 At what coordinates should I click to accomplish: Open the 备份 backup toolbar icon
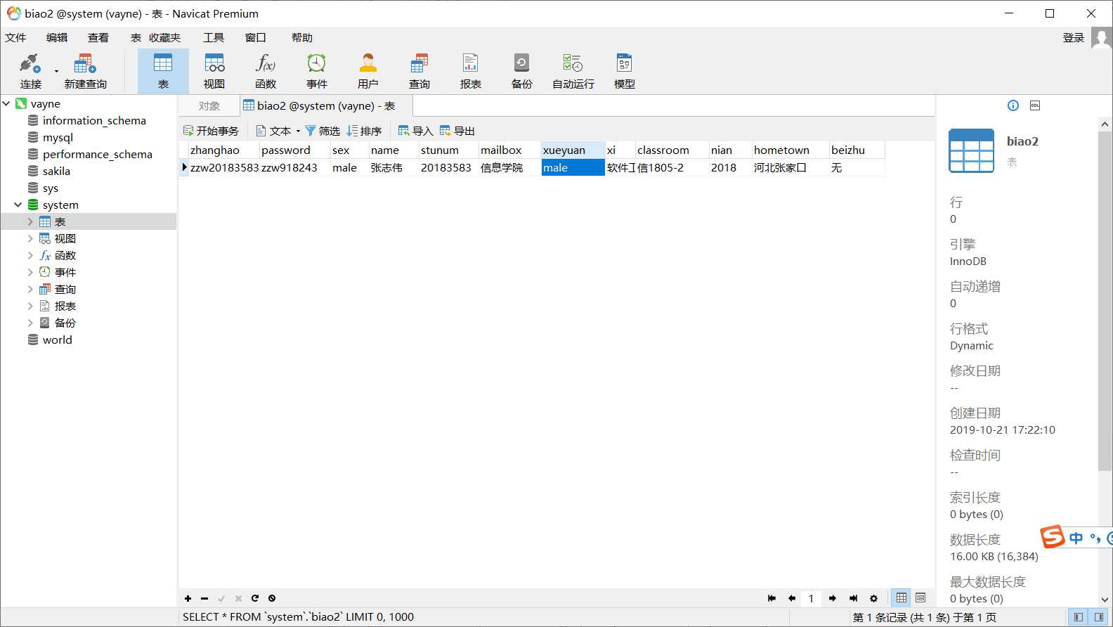(x=522, y=71)
